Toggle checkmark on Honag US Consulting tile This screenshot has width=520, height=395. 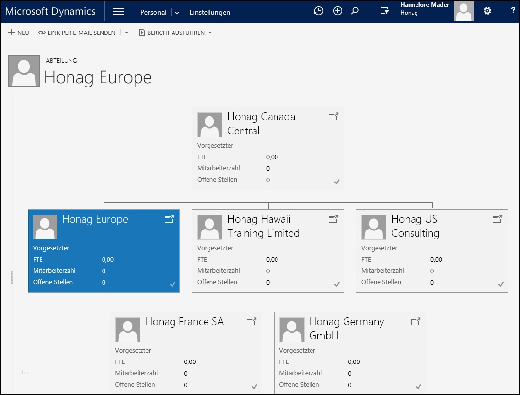point(501,284)
